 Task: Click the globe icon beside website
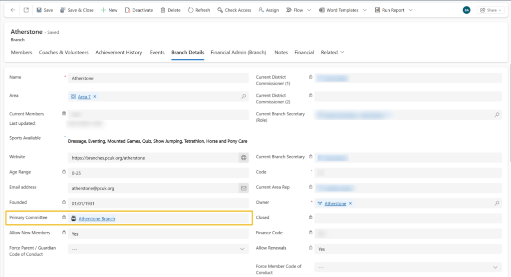click(244, 158)
